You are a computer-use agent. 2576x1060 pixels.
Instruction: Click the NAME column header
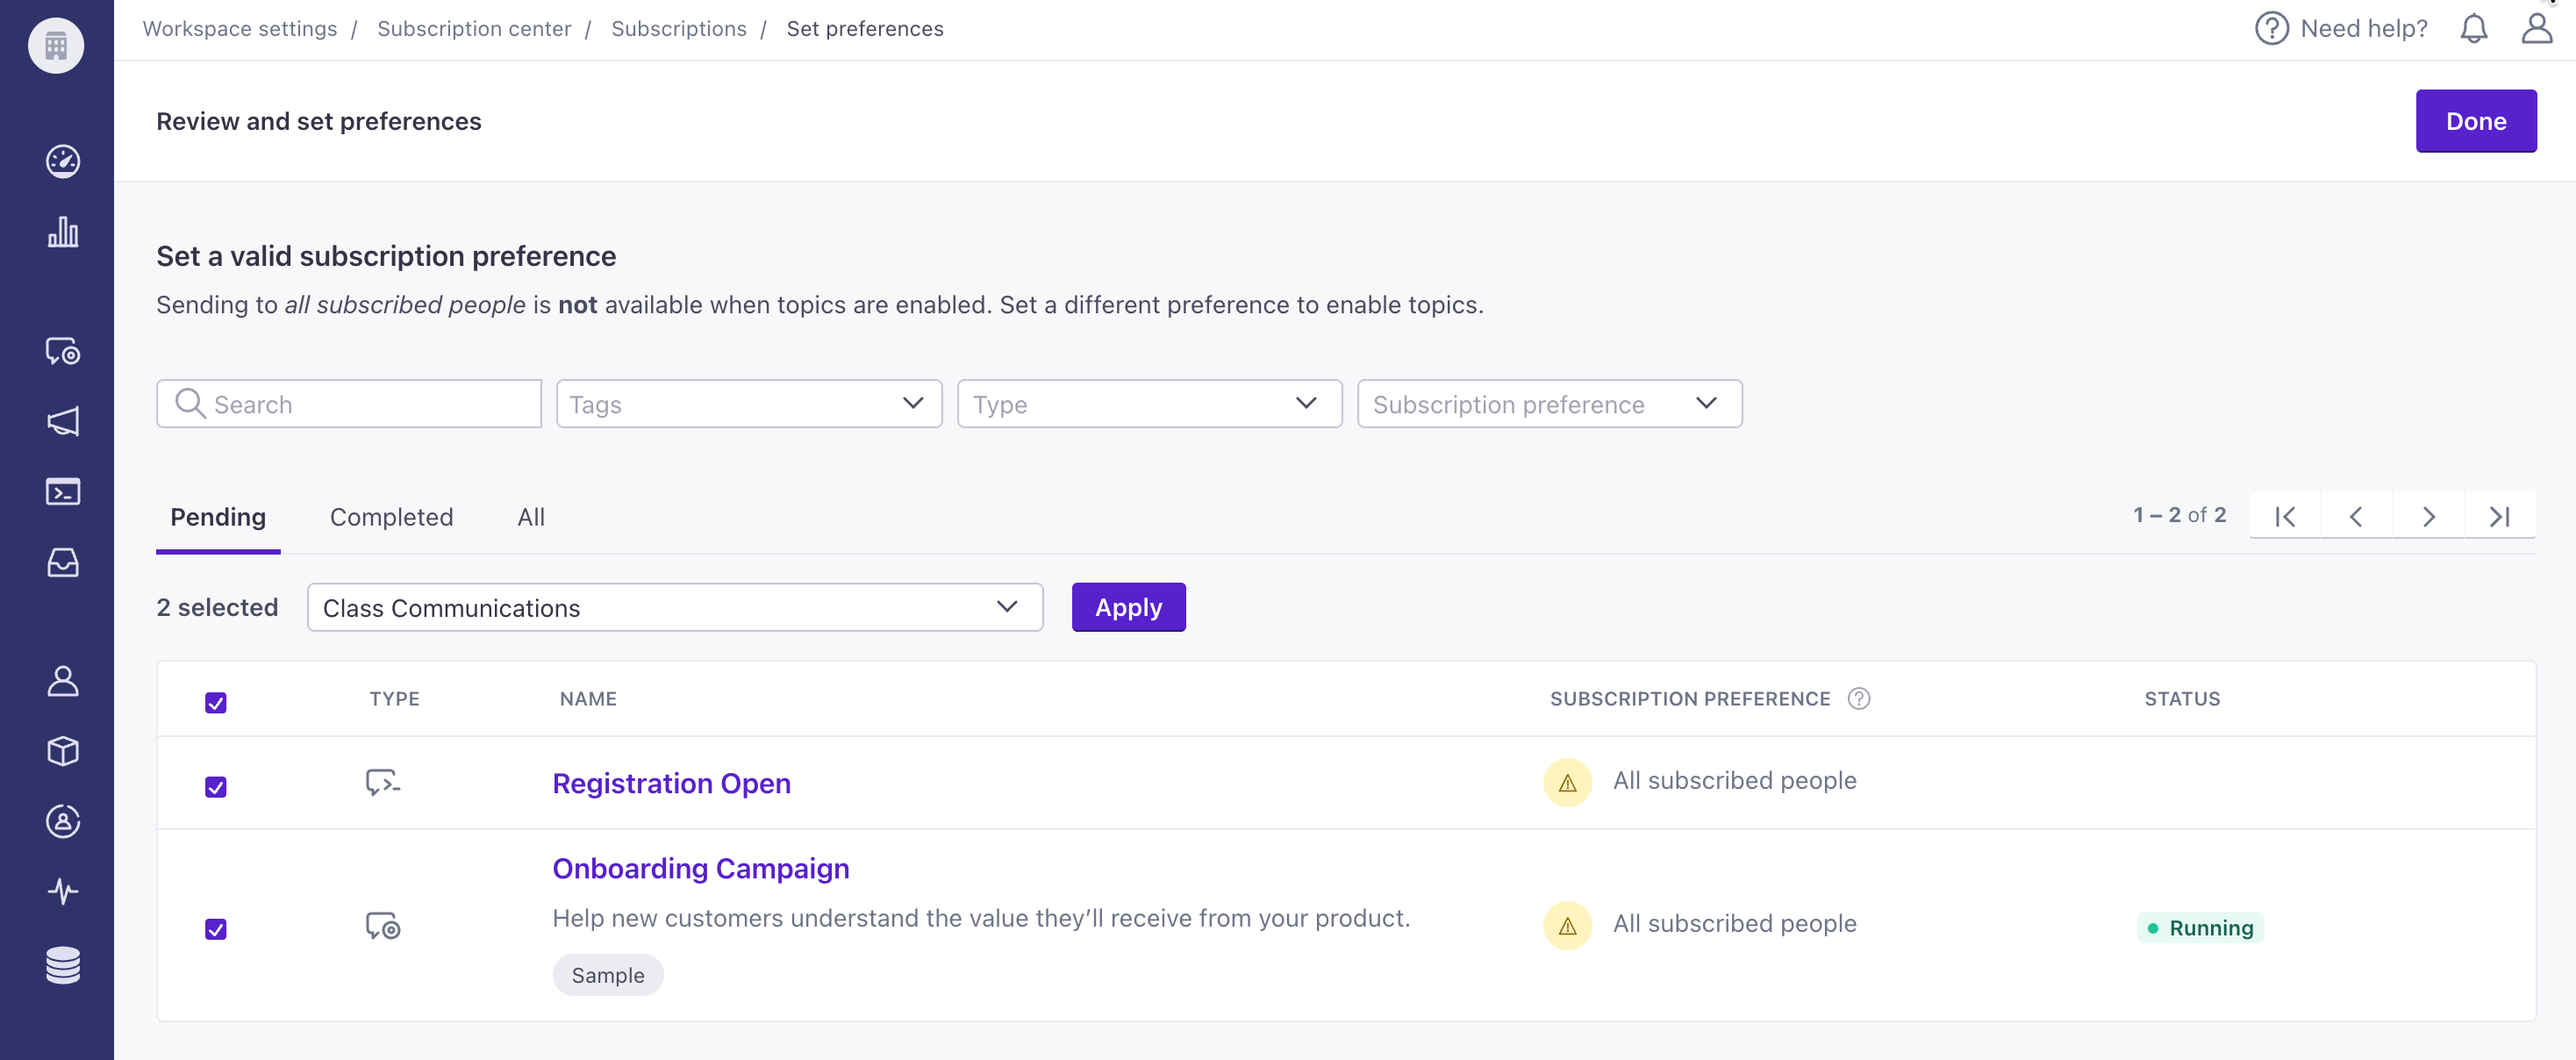tap(588, 699)
